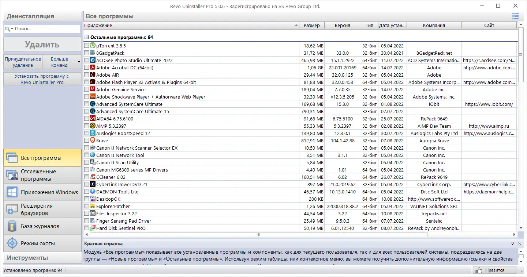Viewport: 527px width, 277px height.
Task: Click the ACDSee Photo Studio Ultimate icon
Action: [93, 60]
